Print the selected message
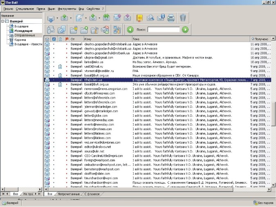This screenshot has width=276, height=207. pyautogui.click(x=171, y=18)
